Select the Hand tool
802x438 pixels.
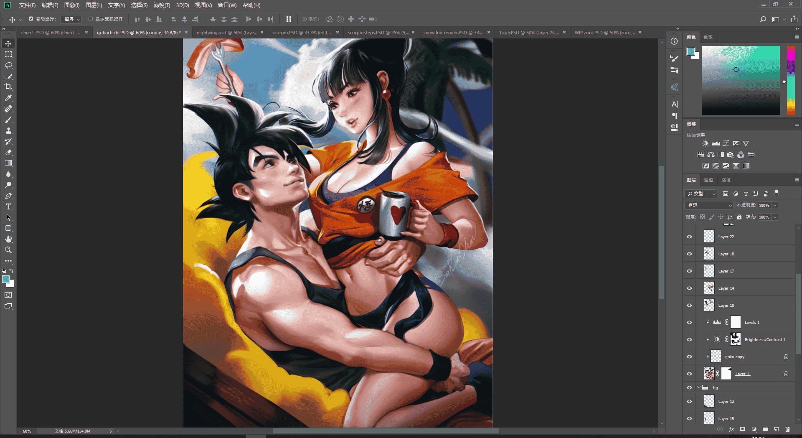coord(8,239)
